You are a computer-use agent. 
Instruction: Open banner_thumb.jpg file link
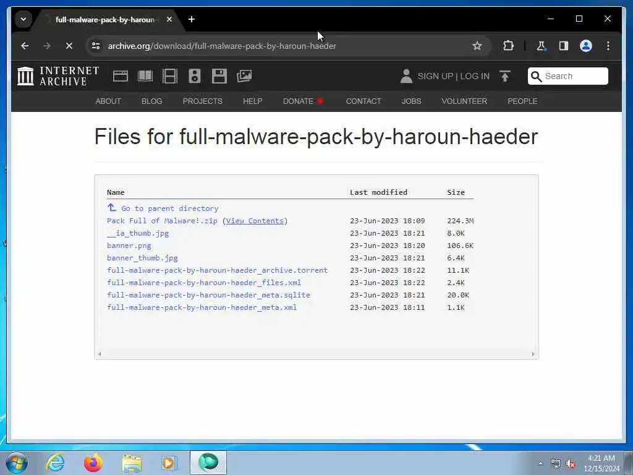pyautogui.click(x=142, y=258)
